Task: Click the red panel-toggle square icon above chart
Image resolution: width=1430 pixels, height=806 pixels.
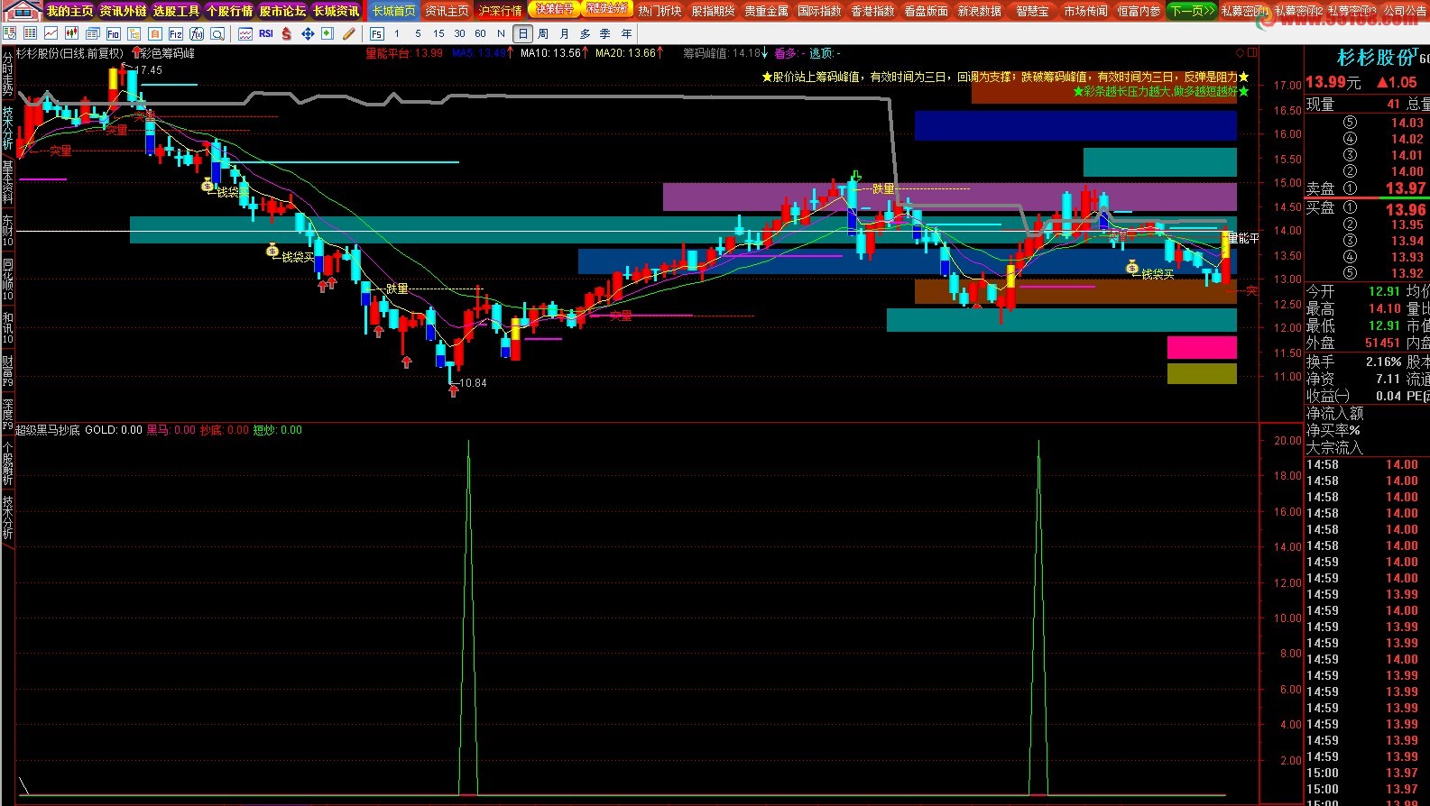Action: 1252,53
